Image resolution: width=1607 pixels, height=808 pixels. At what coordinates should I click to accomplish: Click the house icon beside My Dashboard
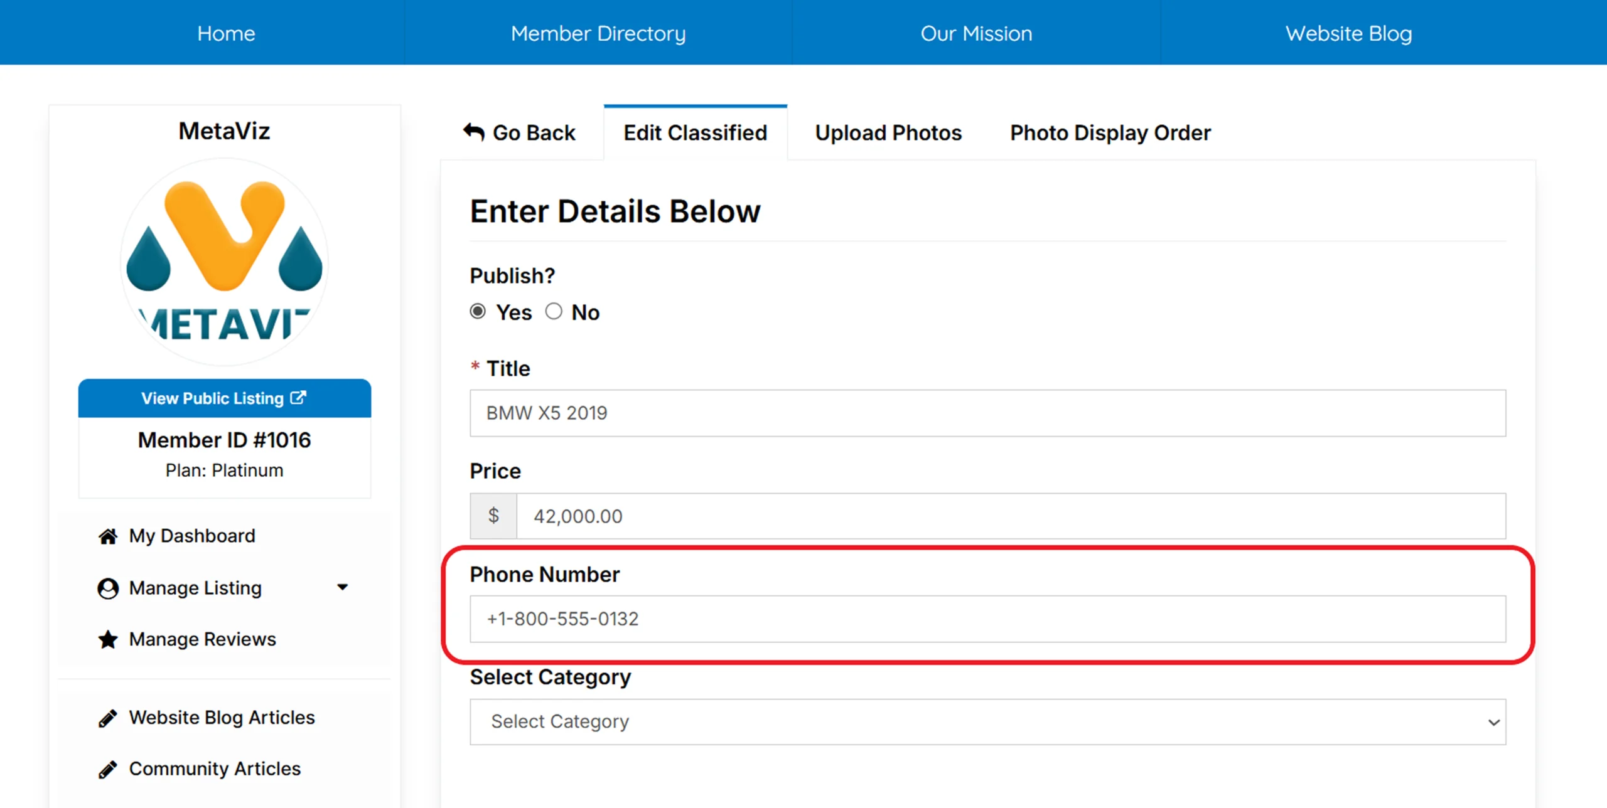pyautogui.click(x=108, y=536)
